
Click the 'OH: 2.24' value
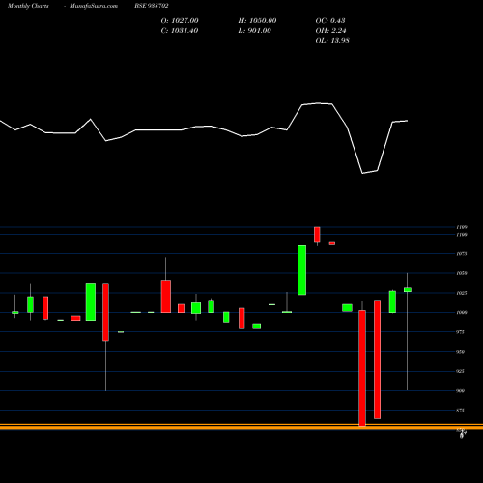[x=330, y=31]
